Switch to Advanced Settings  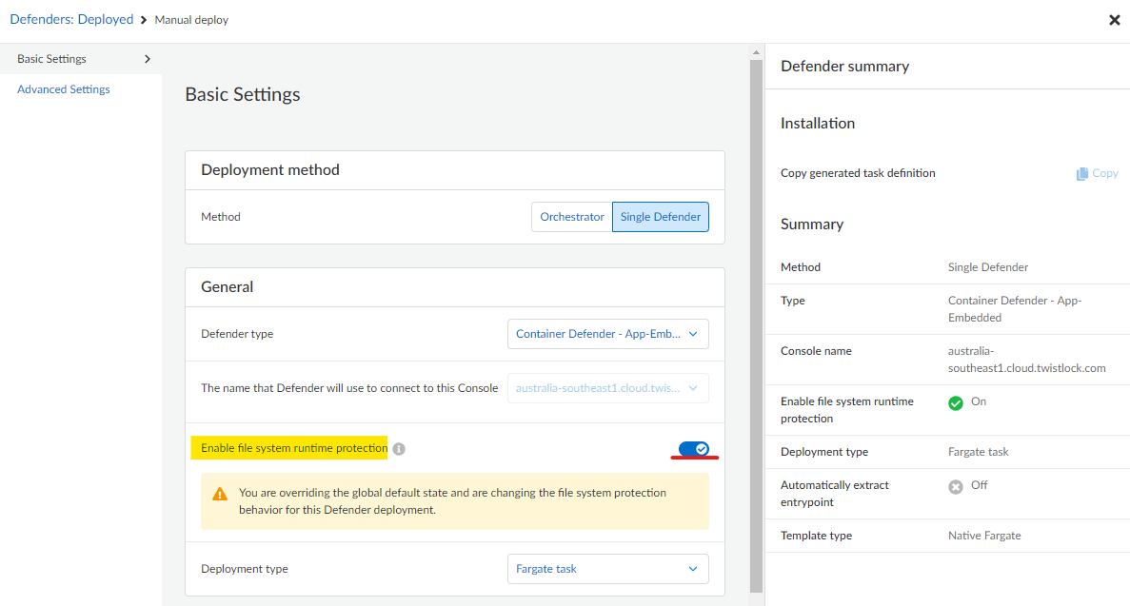pos(63,88)
